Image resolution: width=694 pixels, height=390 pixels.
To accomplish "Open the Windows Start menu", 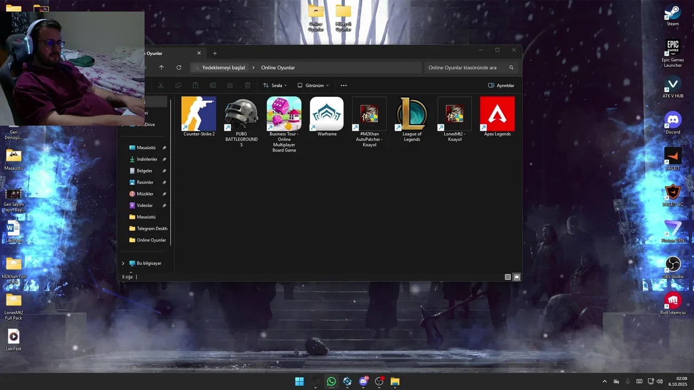I will click(x=299, y=381).
